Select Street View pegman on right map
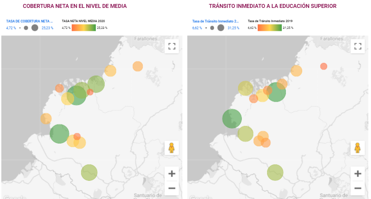Image resolution: width=371 pixels, height=199 pixels. click(x=357, y=148)
